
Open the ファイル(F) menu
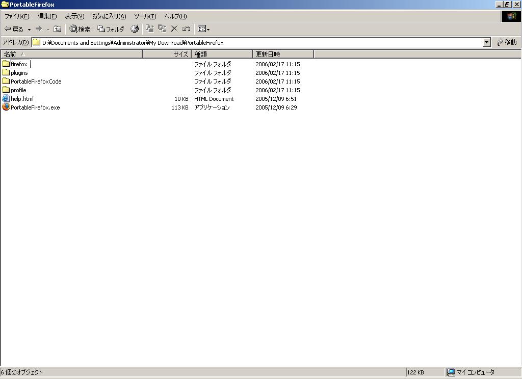(17, 16)
